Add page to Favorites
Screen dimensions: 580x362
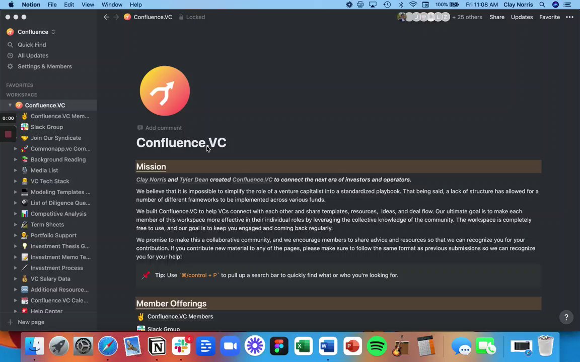pos(549,17)
